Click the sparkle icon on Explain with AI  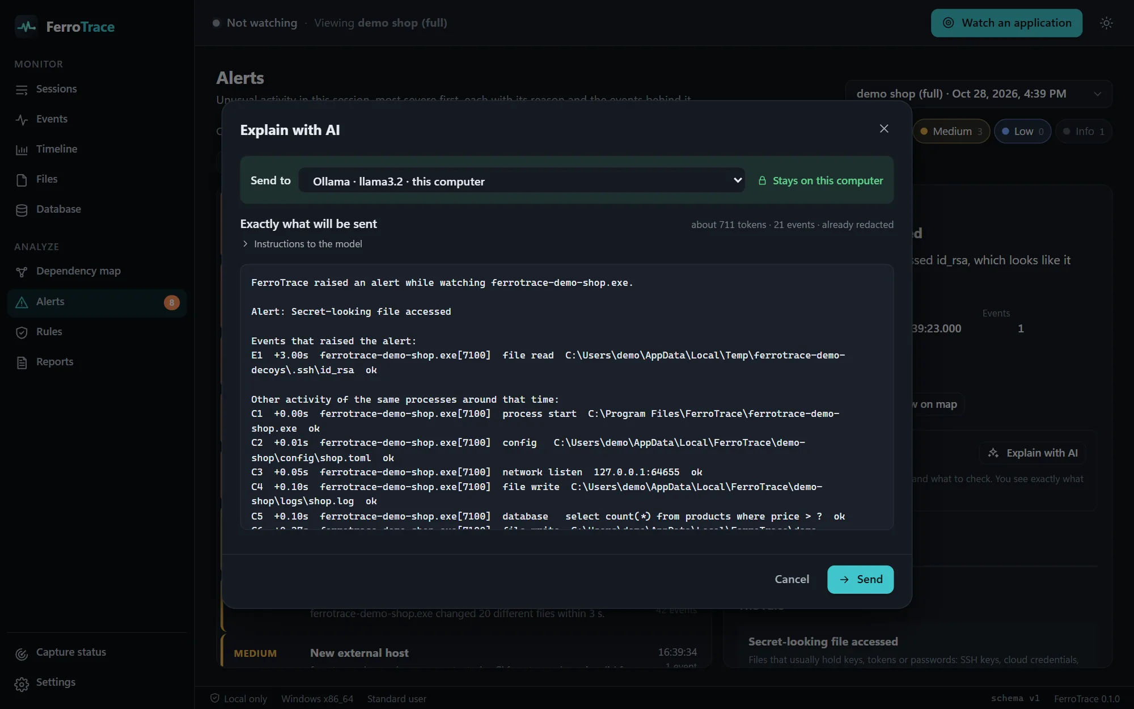click(x=993, y=453)
